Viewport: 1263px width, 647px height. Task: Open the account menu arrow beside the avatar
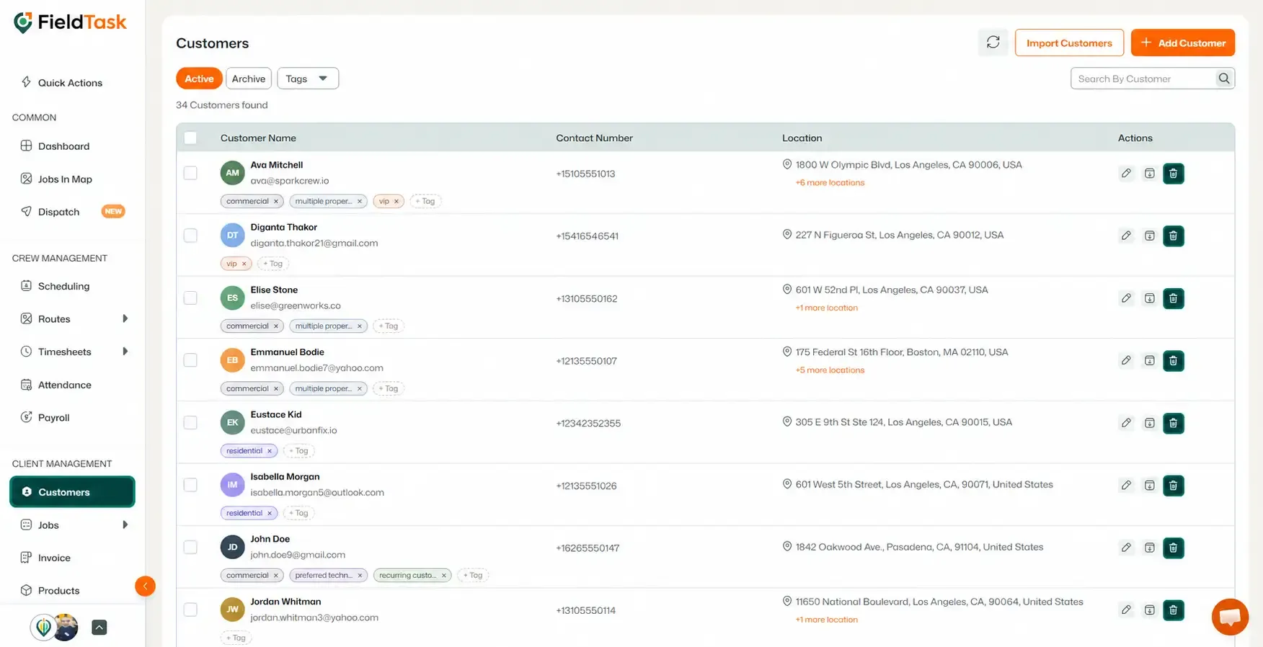coord(99,628)
